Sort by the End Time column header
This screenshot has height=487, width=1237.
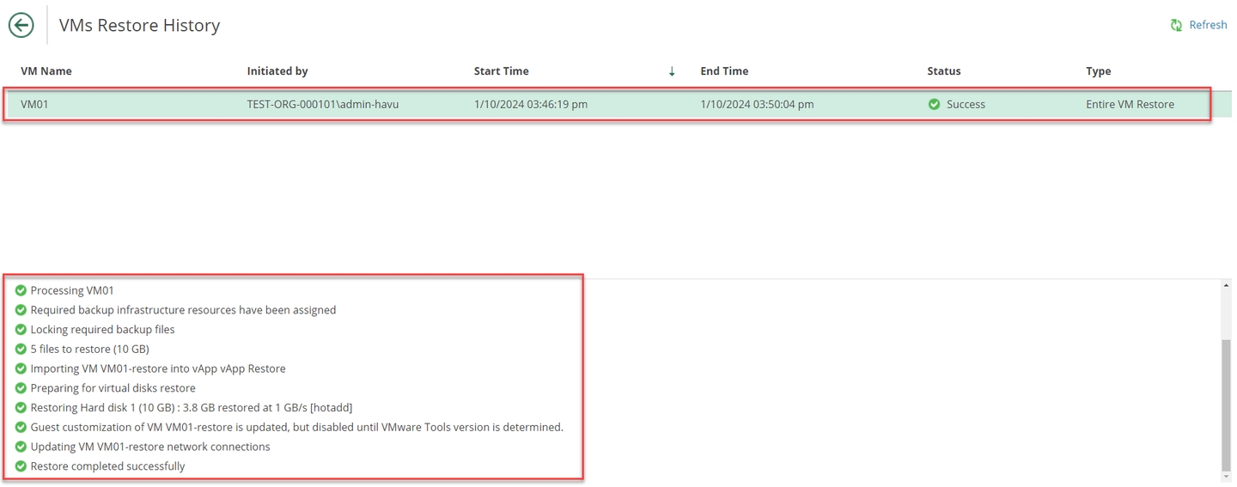click(x=724, y=71)
